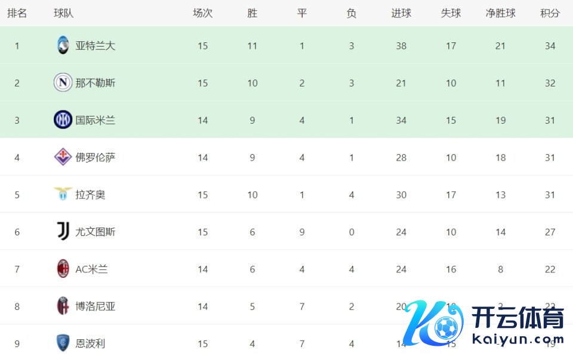Open the 亚特兰大 team name link

click(x=95, y=45)
